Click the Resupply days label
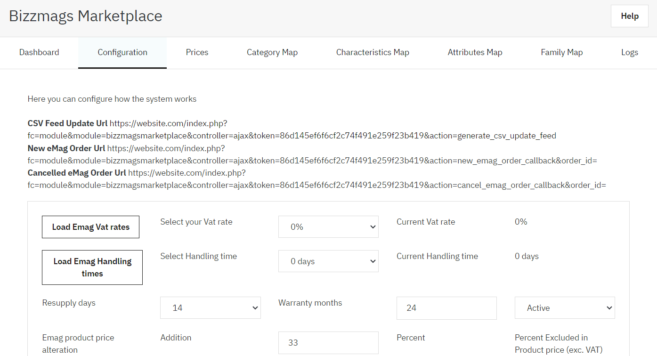Viewport: 657px width, 356px height. (69, 303)
